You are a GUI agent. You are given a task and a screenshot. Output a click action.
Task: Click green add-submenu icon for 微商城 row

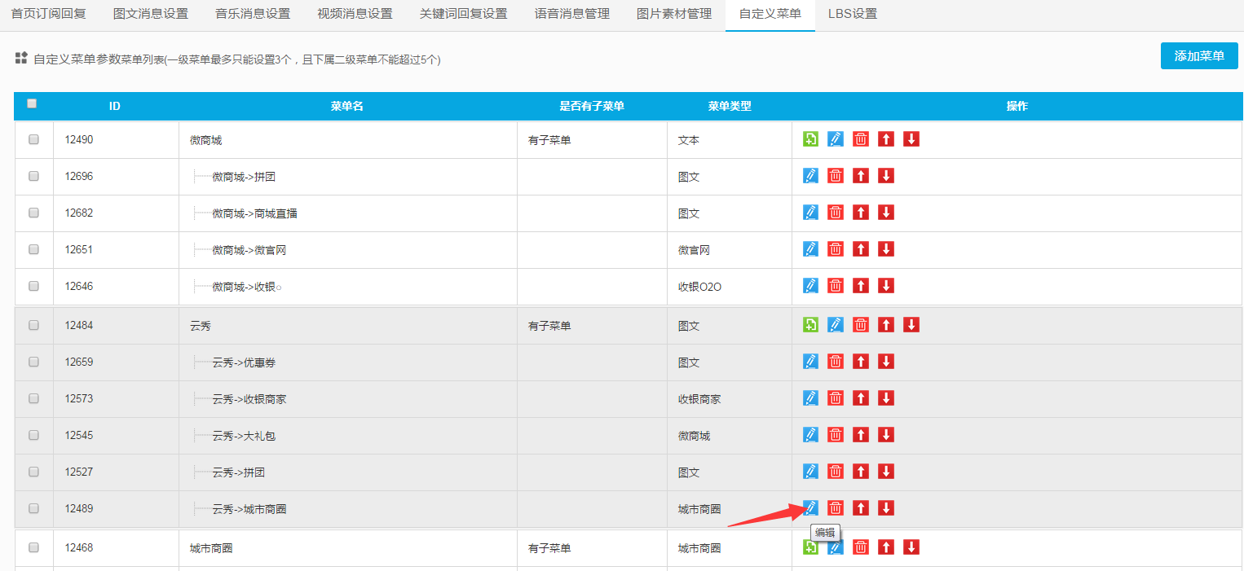click(810, 139)
